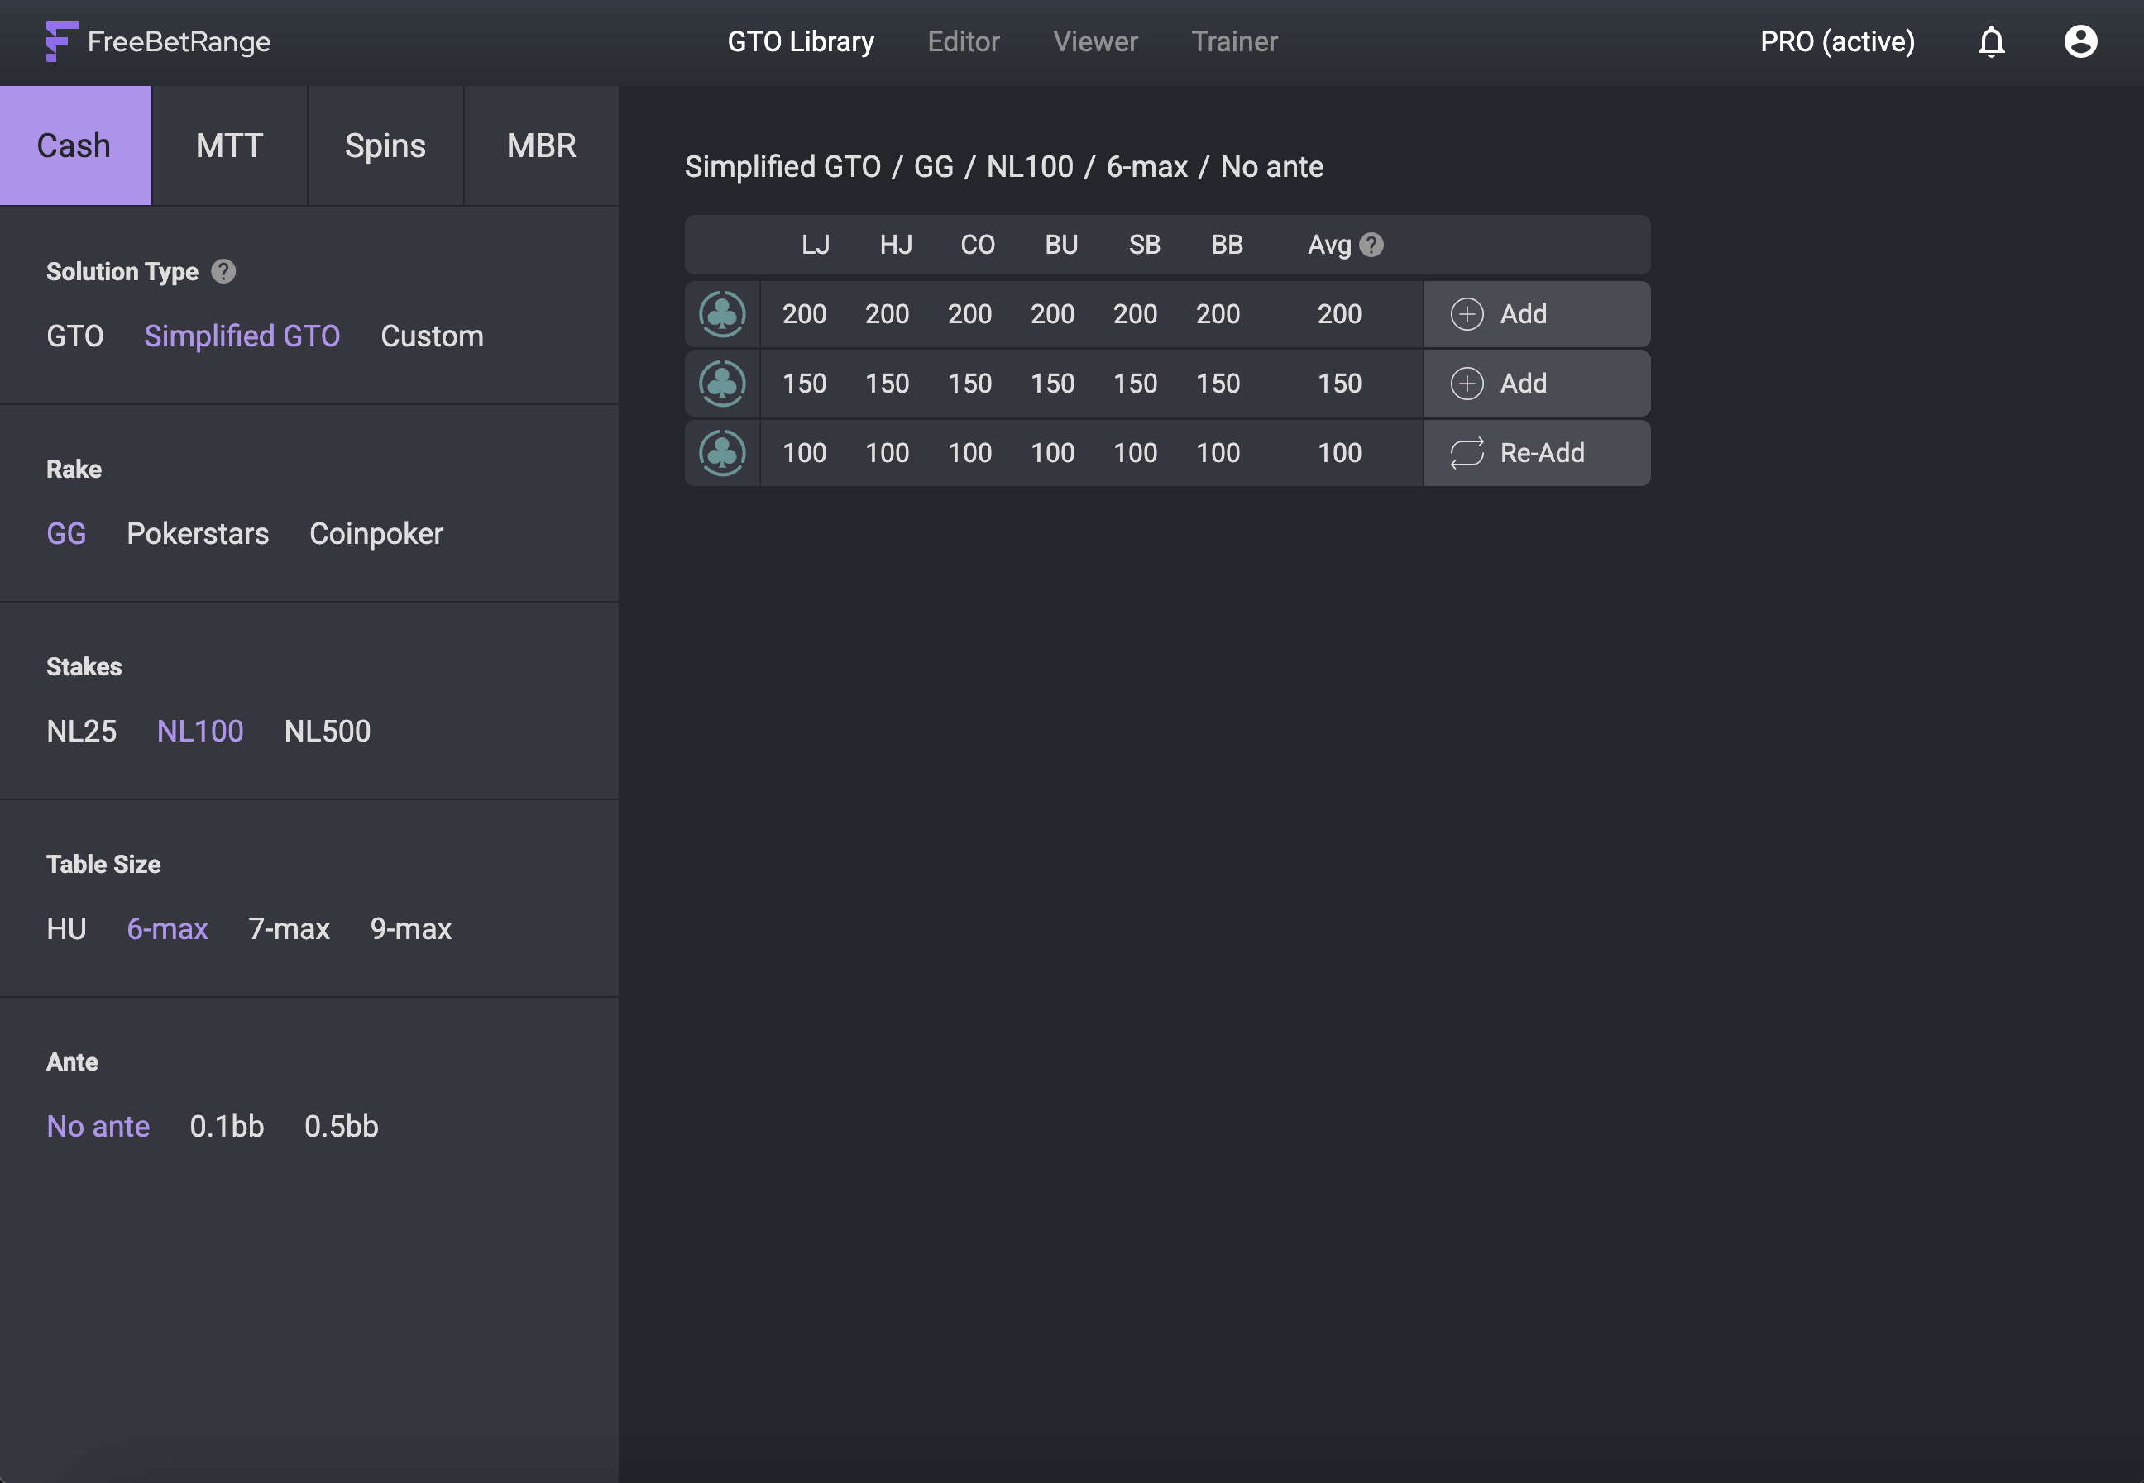Open the notifications bell
This screenshot has width=2144, height=1483.
click(1991, 42)
